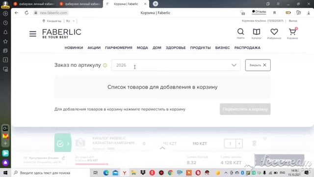Collapse panel with the up chevron

162,148
